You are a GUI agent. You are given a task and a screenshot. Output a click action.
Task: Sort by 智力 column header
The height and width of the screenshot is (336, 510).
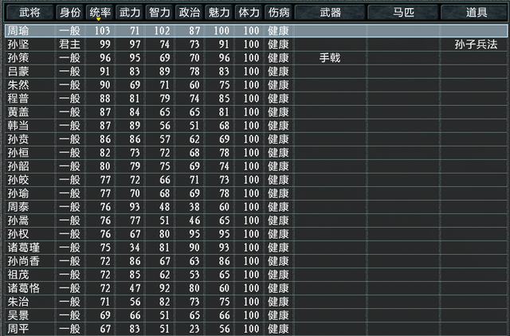159,13
